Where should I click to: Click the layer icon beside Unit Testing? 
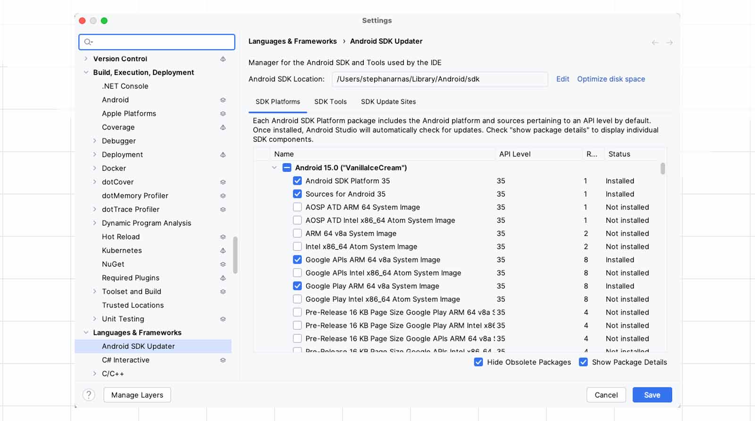pos(223,319)
